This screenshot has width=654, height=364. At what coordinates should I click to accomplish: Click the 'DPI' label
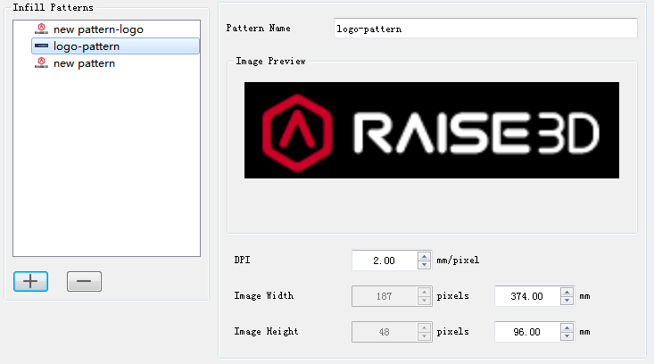point(242,260)
